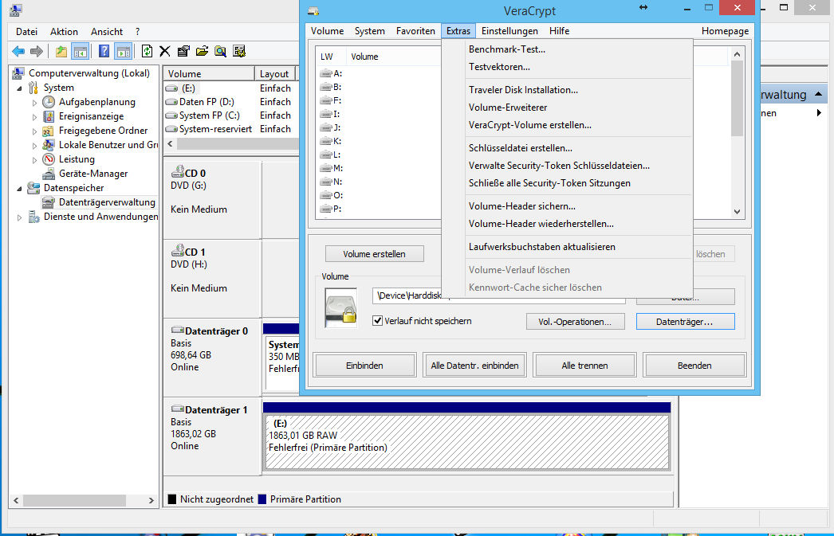Screen dimensions: 834x536
Task: Open the Datei menu
Action: pos(26,32)
